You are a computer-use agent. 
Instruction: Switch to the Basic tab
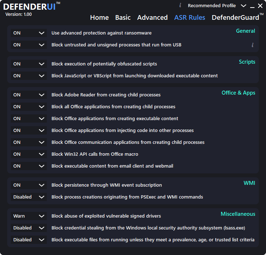click(x=123, y=18)
